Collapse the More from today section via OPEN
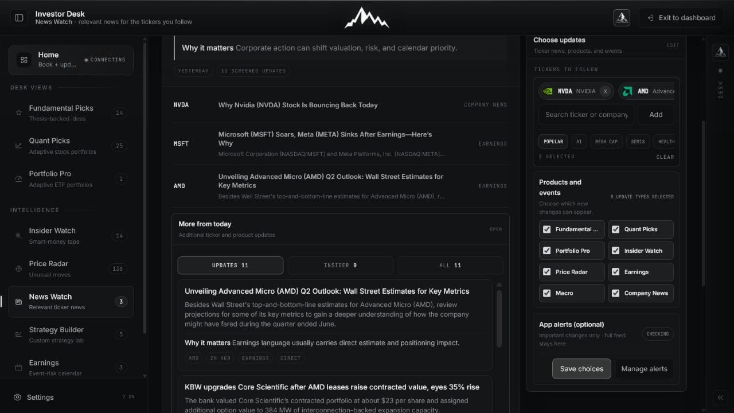 pos(495,229)
